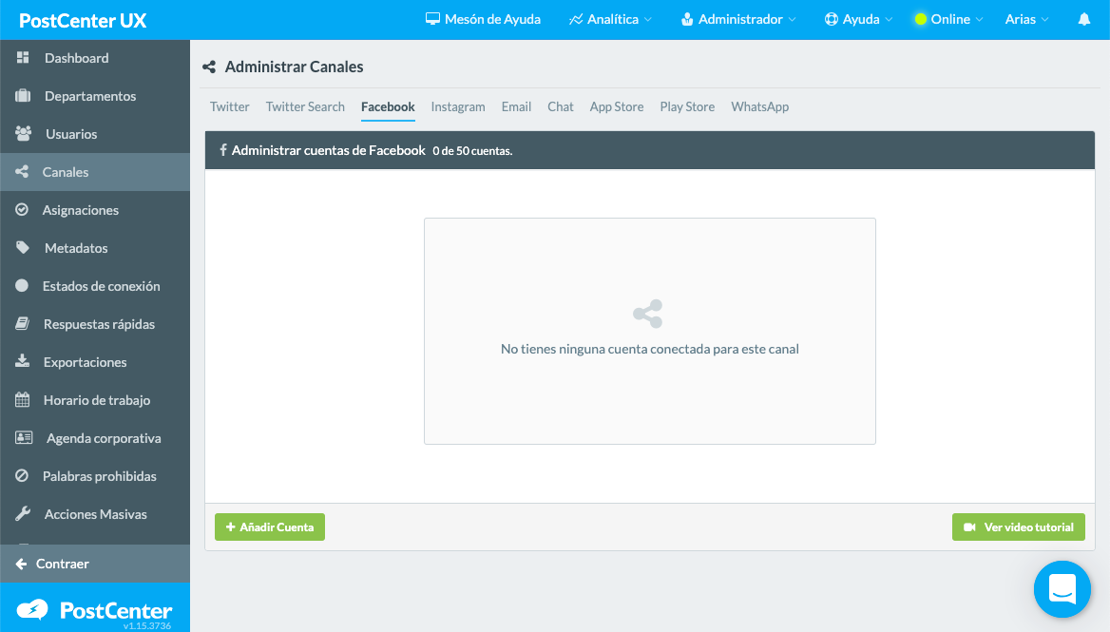1110x632 pixels.
Task: Open Asignaciones in sidebar
Action: [95, 209]
